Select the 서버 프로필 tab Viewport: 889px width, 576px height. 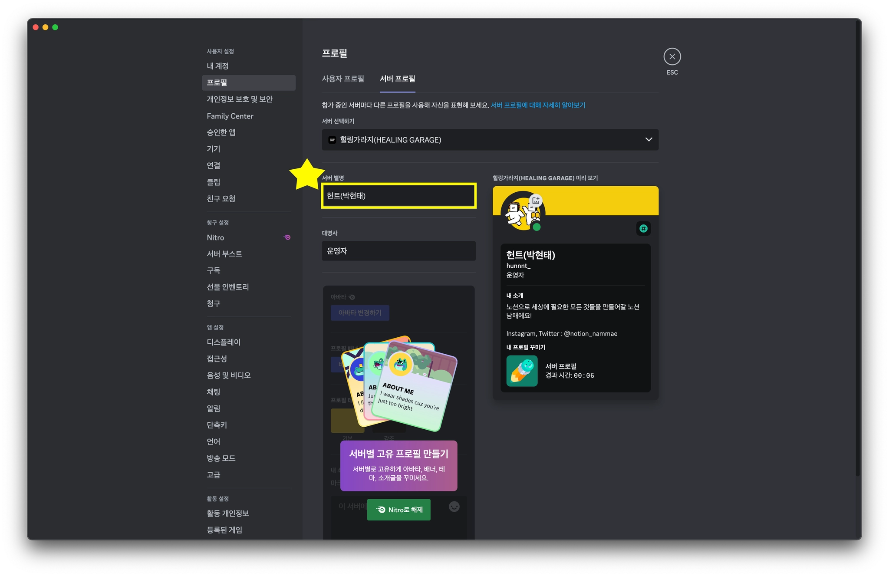click(x=397, y=79)
